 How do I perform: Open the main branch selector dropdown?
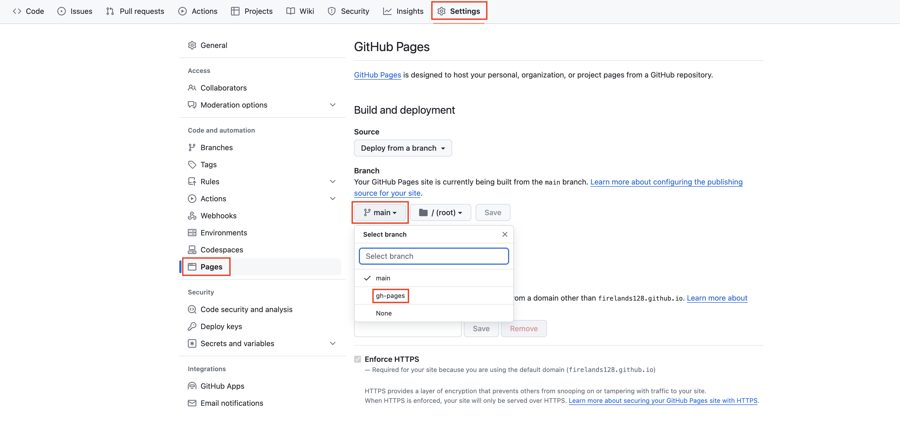coord(380,213)
